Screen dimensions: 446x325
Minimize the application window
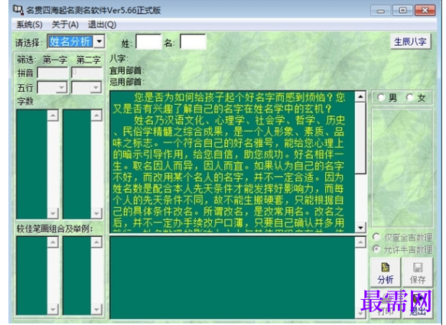[x=380, y=11]
